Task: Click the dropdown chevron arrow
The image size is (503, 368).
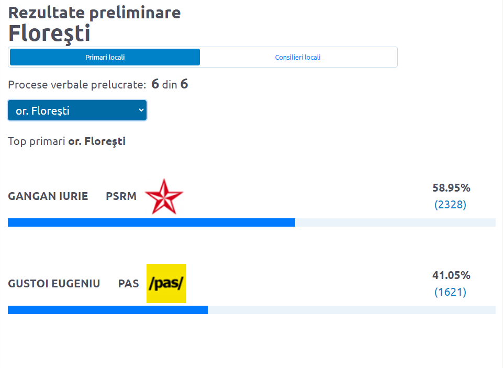Action: tap(141, 110)
